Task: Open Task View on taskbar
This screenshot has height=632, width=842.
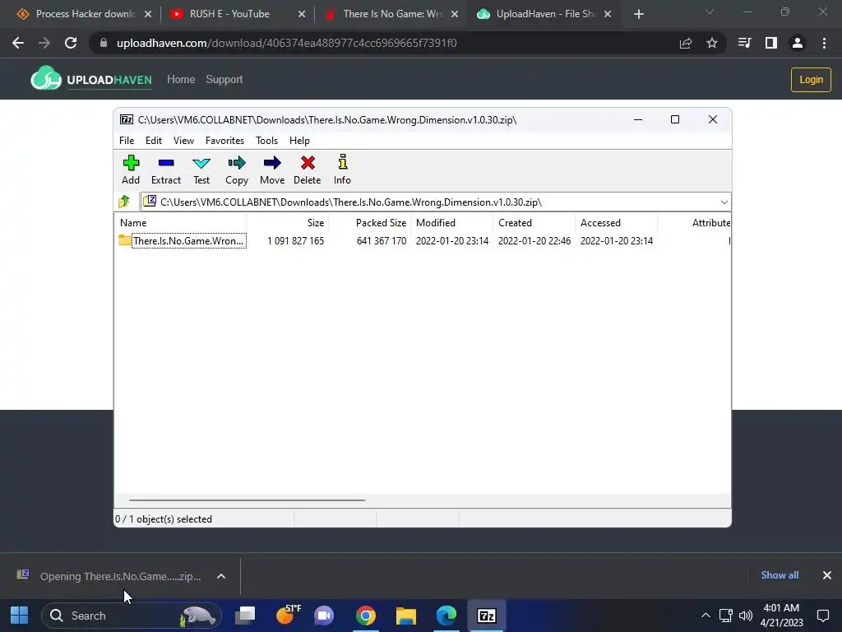Action: click(x=245, y=616)
